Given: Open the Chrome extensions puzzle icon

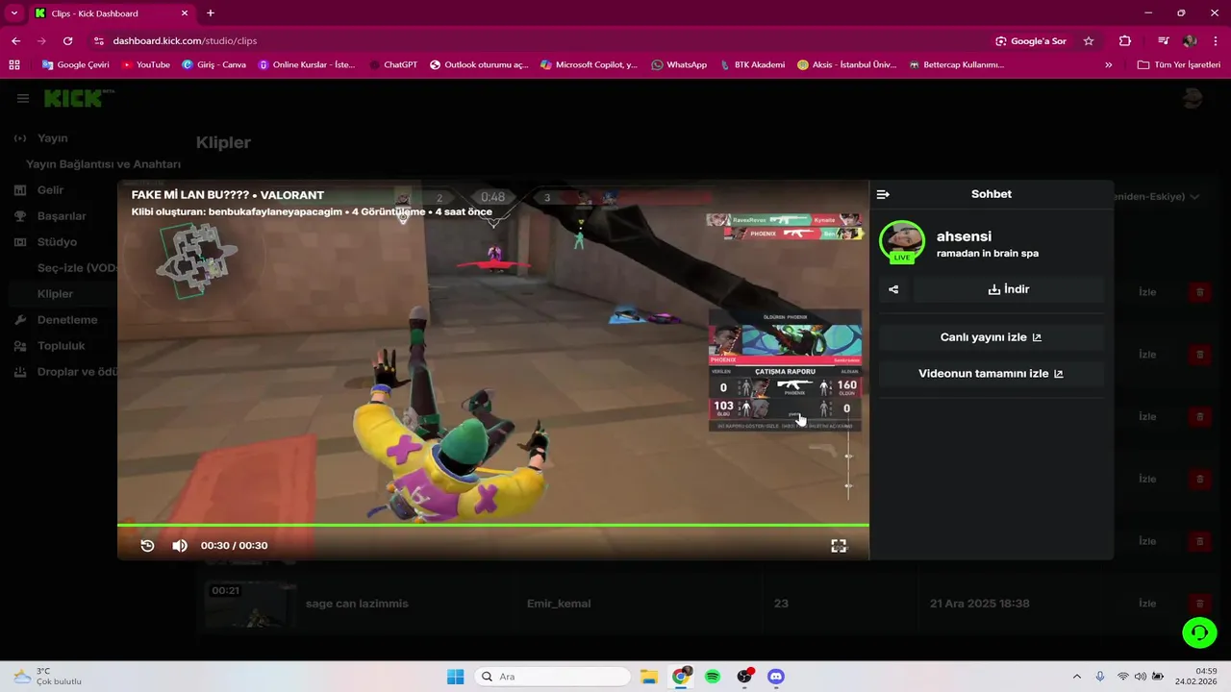Looking at the screenshot, I should point(1125,41).
